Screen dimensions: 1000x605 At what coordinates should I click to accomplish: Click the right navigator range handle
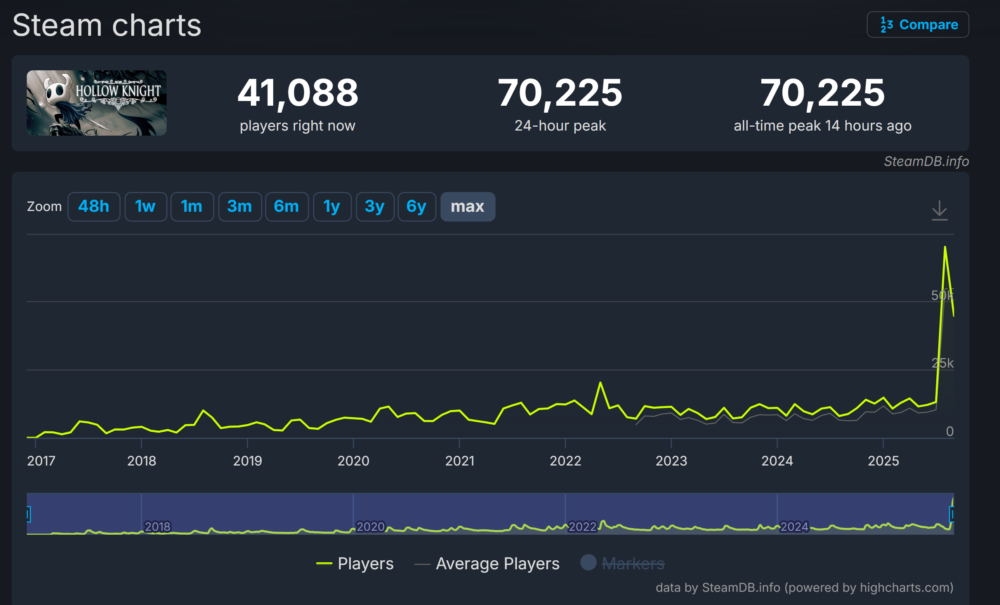tap(951, 514)
